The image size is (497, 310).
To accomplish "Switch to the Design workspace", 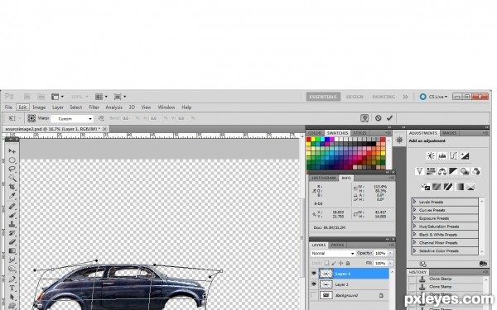I will click(355, 97).
